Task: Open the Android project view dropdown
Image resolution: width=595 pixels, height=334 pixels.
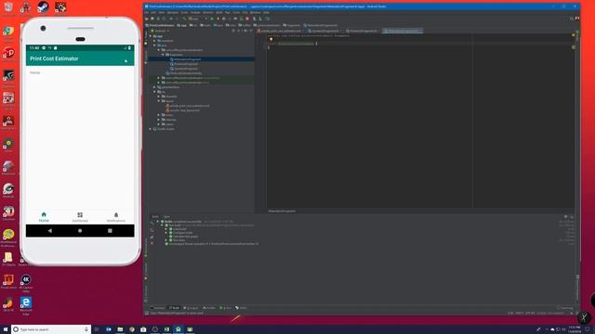Action: point(160,31)
